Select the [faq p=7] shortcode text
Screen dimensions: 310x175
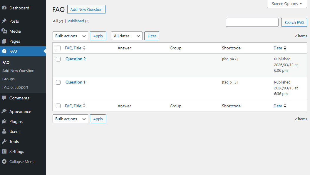(x=230, y=59)
